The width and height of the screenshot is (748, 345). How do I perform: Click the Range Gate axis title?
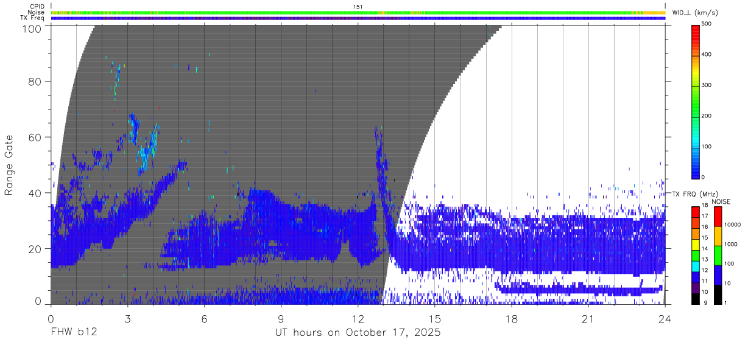9,165
